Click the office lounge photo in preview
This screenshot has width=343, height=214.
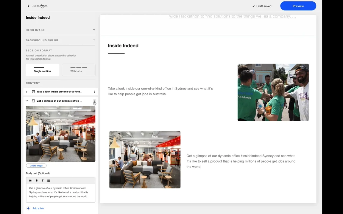[145, 160]
